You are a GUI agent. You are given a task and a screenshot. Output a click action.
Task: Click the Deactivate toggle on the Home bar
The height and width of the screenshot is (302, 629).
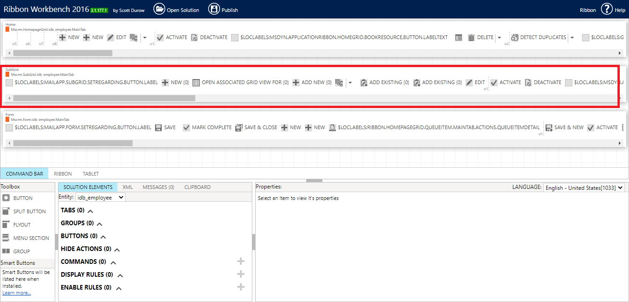(x=194, y=37)
